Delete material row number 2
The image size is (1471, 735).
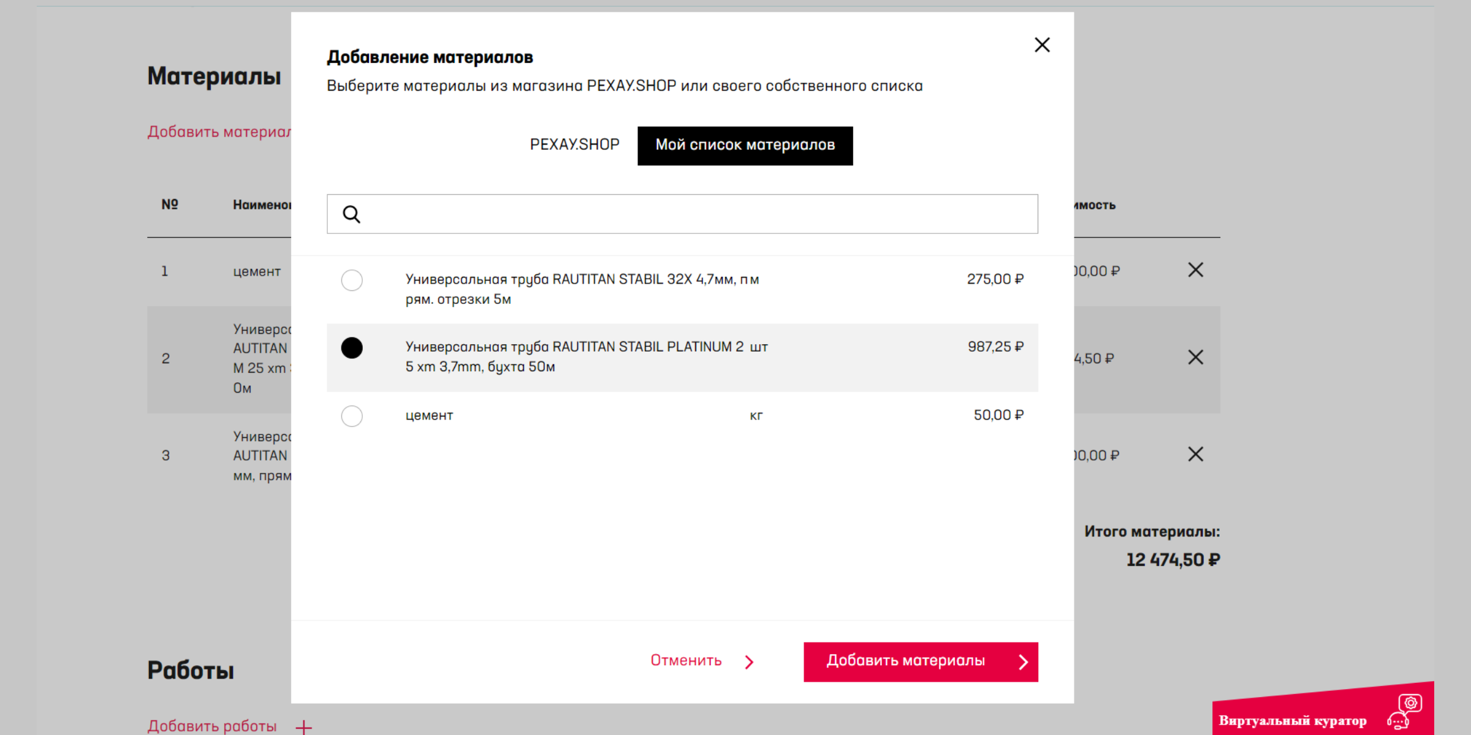point(1195,358)
